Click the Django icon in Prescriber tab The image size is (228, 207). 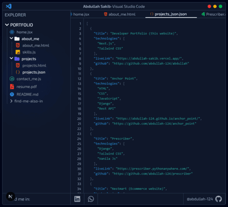(203, 14)
